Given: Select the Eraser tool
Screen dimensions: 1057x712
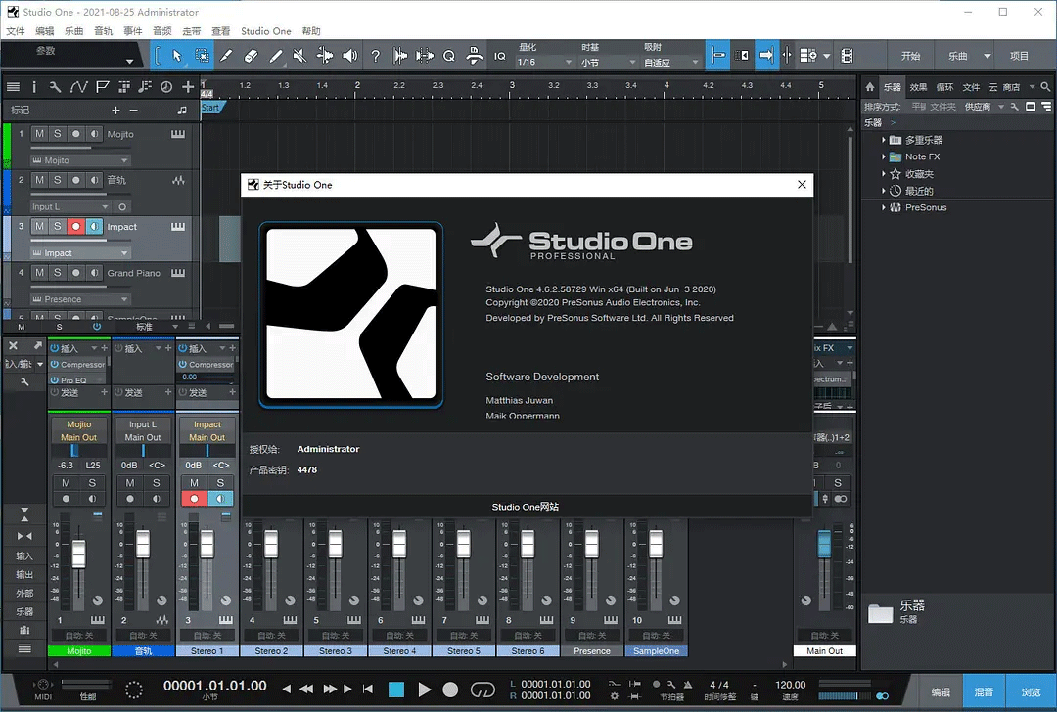Looking at the screenshot, I should point(251,56).
